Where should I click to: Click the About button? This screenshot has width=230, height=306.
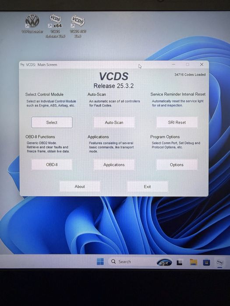tap(80, 187)
